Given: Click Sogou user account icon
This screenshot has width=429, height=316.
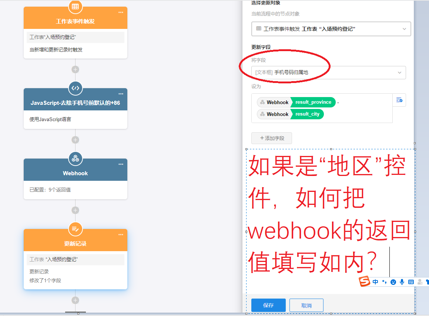Looking at the screenshot, I should (x=420, y=282).
